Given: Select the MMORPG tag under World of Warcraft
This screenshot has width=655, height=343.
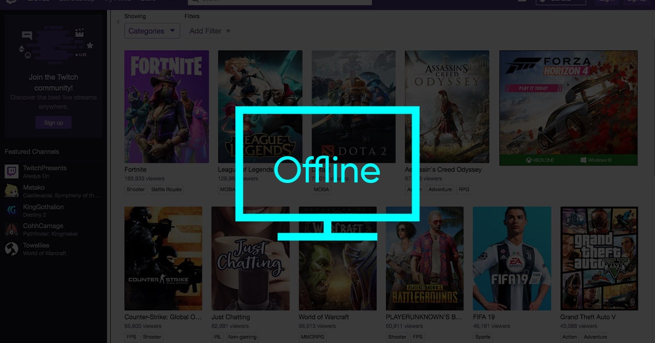Looking at the screenshot, I should click(313, 337).
